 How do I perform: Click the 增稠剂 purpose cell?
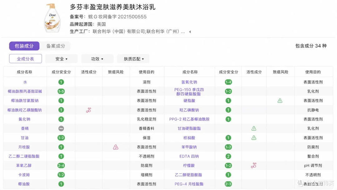click(x=147, y=175)
